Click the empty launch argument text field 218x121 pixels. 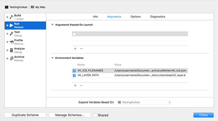pyautogui.click(x=132, y=34)
